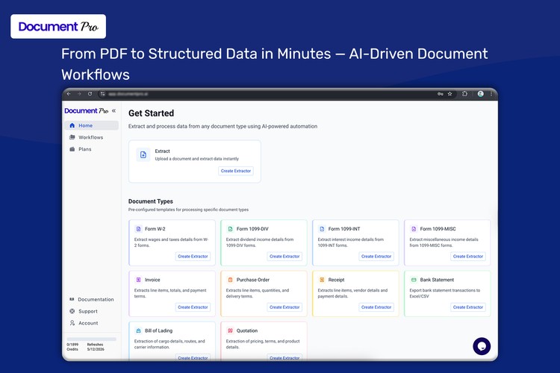
Task: Click the Form 1099-MISC document icon
Action: (x=414, y=229)
